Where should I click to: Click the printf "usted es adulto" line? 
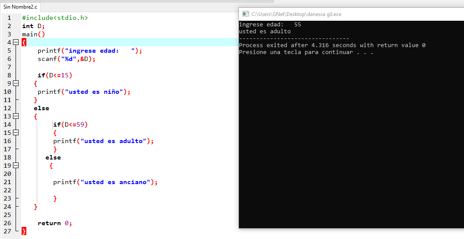coord(104,141)
